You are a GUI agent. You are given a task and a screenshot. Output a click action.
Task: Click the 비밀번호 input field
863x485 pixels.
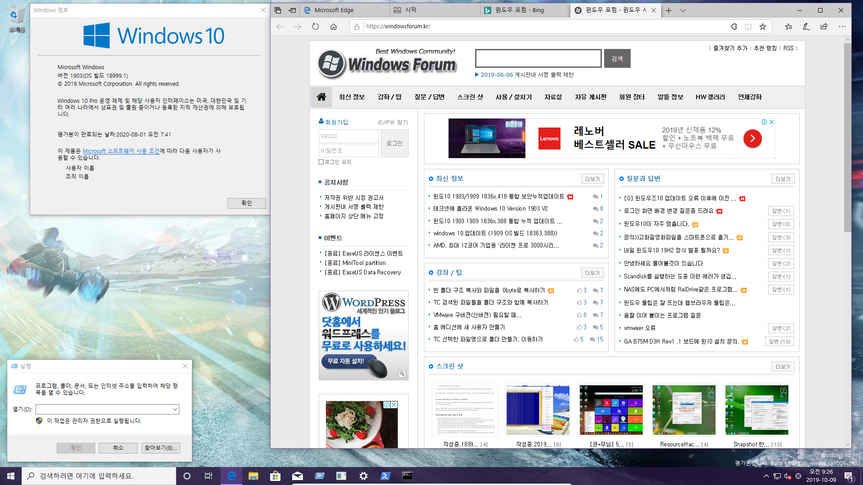[x=349, y=150]
